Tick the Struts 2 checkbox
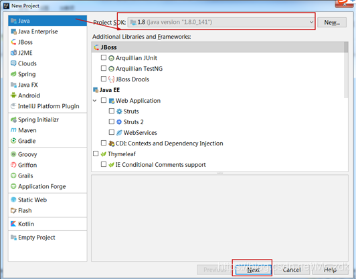356x279 pixels. pyautogui.click(x=112, y=121)
